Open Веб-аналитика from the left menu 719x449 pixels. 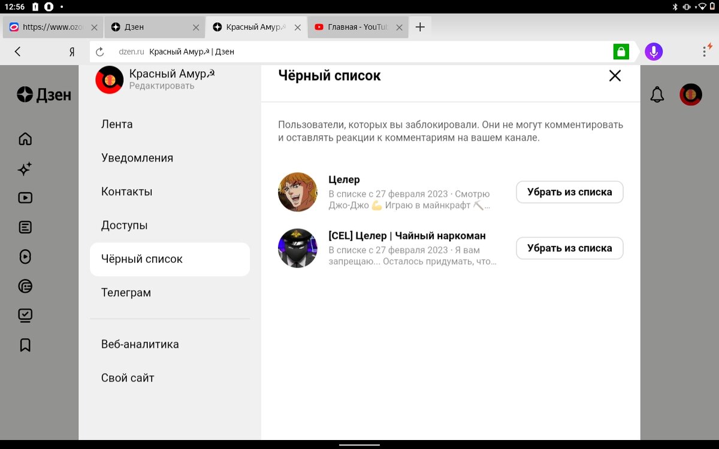[139, 344]
